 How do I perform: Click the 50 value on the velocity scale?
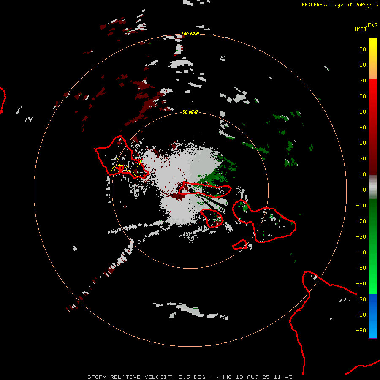tap(363, 112)
